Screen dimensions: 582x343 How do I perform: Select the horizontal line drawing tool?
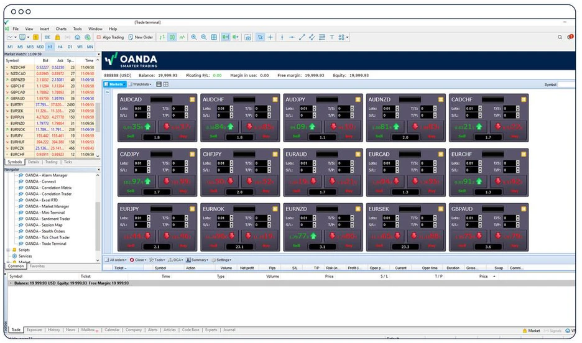(x=292, y=37)
